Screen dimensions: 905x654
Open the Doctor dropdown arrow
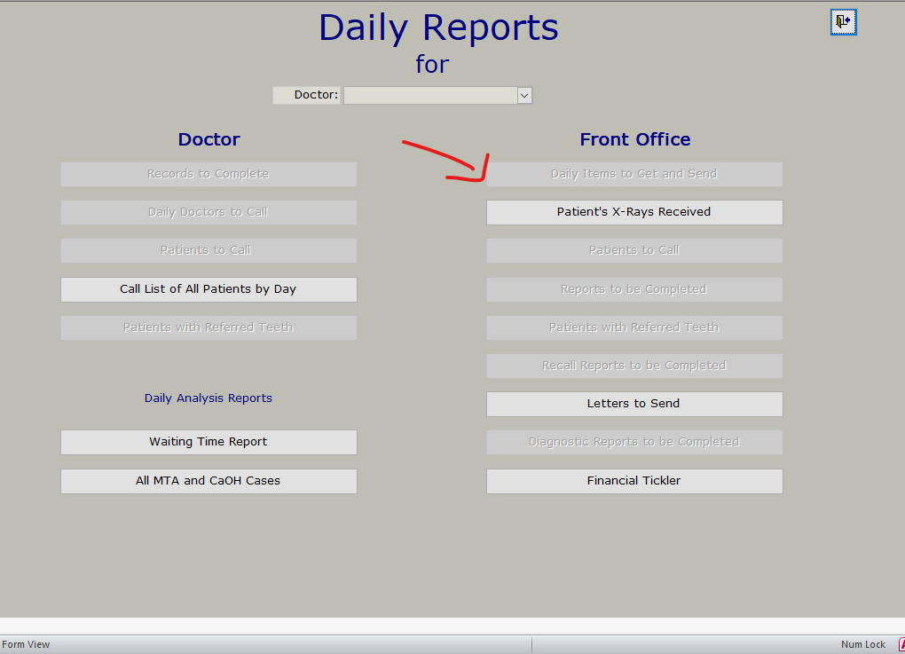(x=523, y=95)
